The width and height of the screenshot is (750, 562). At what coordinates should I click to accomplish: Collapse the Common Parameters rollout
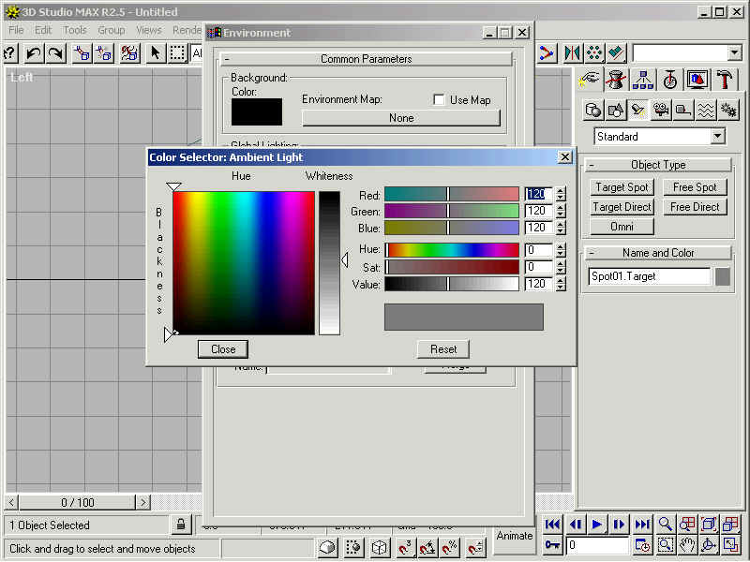[364, 58]
